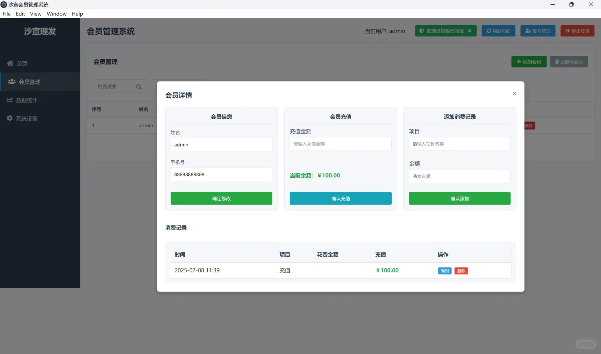Select the 首页 home icon in sidebar

(10, 63)
